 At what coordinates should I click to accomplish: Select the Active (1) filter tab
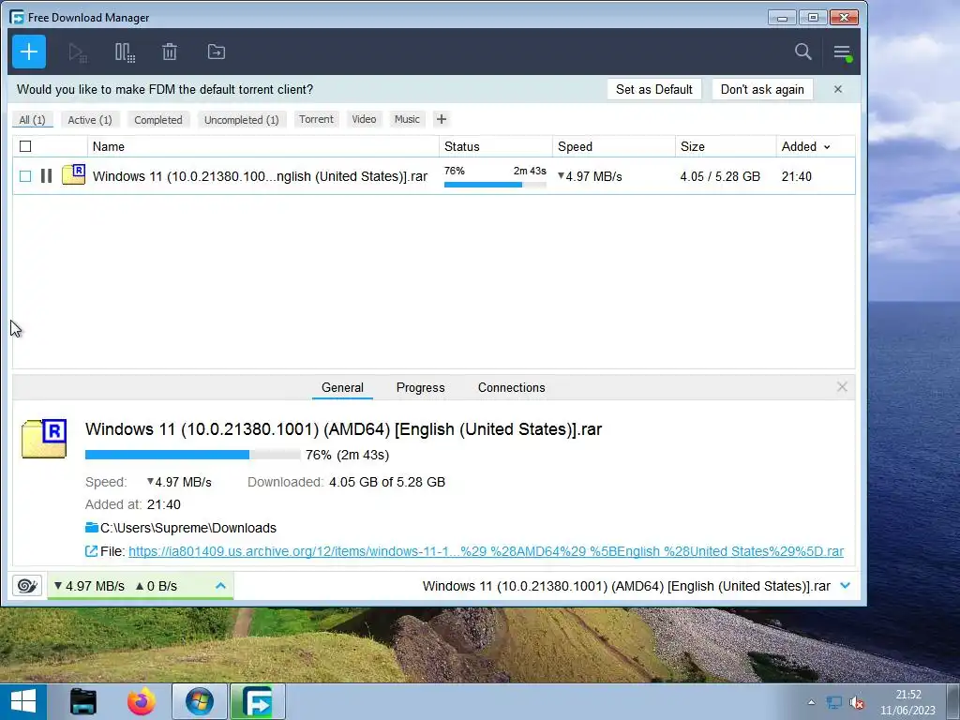90,119
